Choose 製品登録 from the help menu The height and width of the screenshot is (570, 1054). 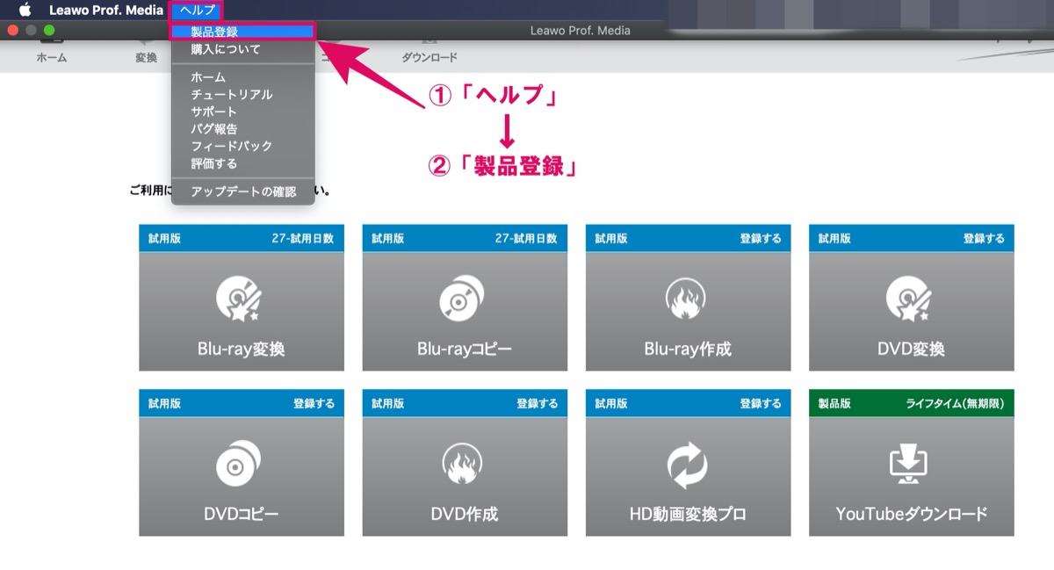tap(243, 32)
